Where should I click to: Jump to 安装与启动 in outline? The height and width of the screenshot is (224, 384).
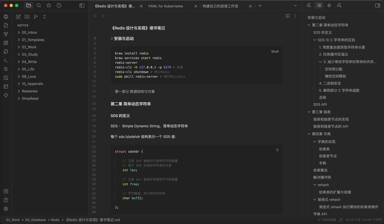[316, 18]
